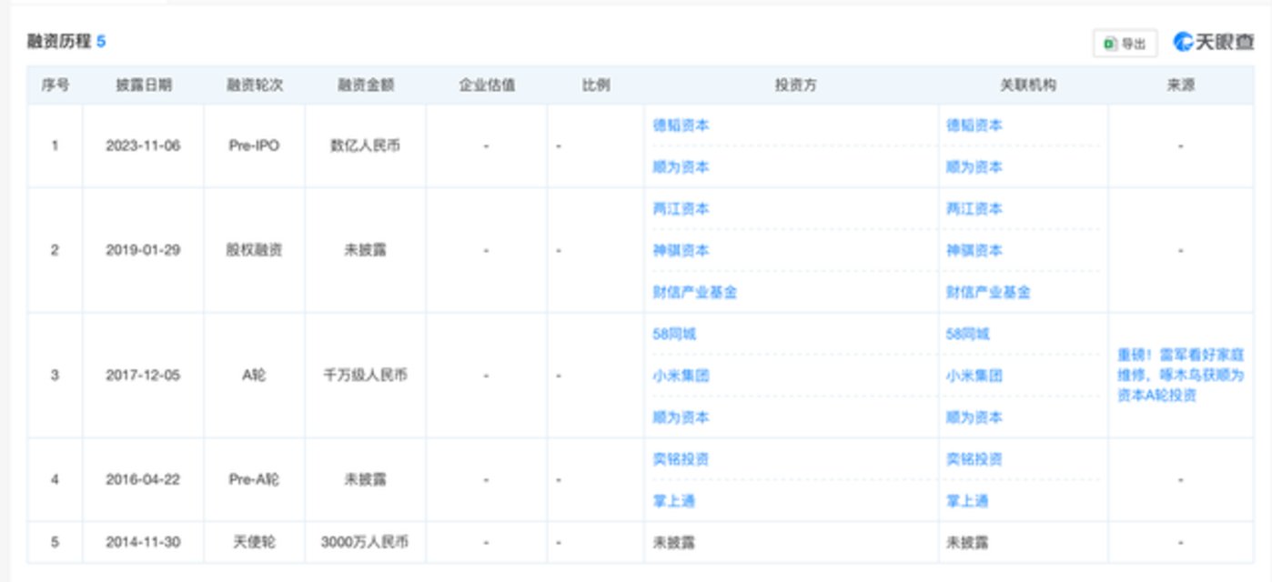Click the 天使轮 round cell
Image resolution: width=1272 pixels, height=582 pixels.
click(x=254, y=542)
